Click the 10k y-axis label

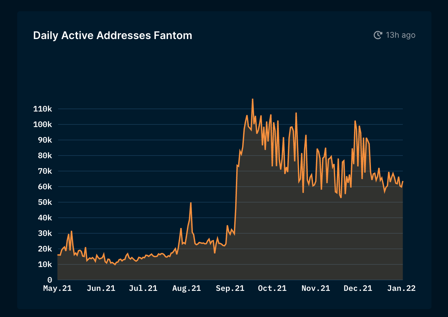pos(45,264)
